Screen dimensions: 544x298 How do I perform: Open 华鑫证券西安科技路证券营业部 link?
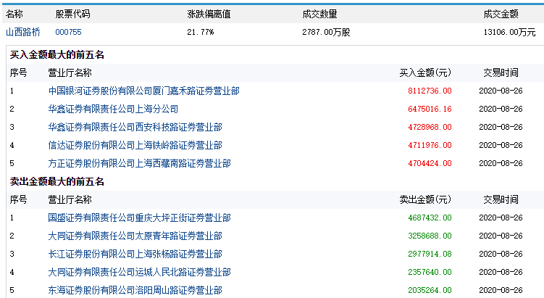click(x=135, y=127)
